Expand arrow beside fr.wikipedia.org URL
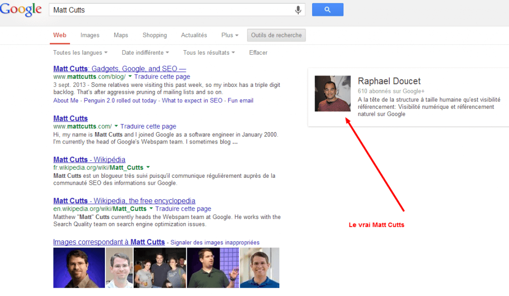Viewport: 509px width, 296px height. click(x=148, y=167)
